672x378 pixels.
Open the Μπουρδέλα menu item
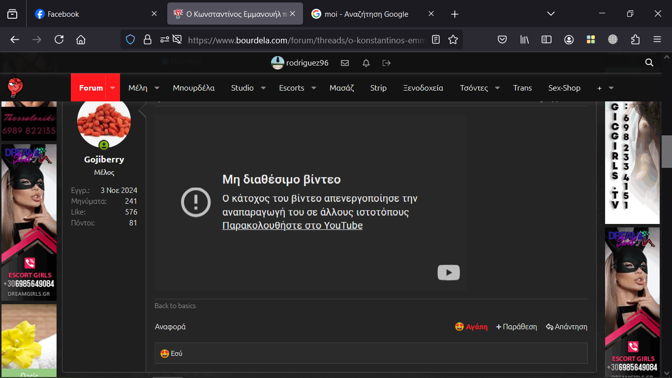coord(194,88)
